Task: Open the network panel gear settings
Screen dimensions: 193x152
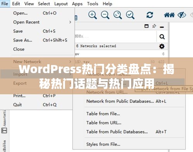Action: [162, 46]
